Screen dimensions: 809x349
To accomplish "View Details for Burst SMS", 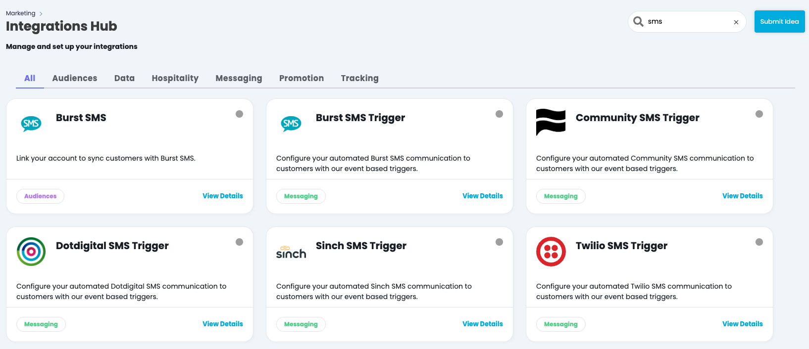I will (x=223, y=196).
